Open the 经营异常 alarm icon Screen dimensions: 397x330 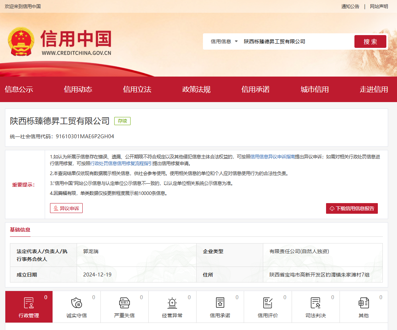coord(172,303)
